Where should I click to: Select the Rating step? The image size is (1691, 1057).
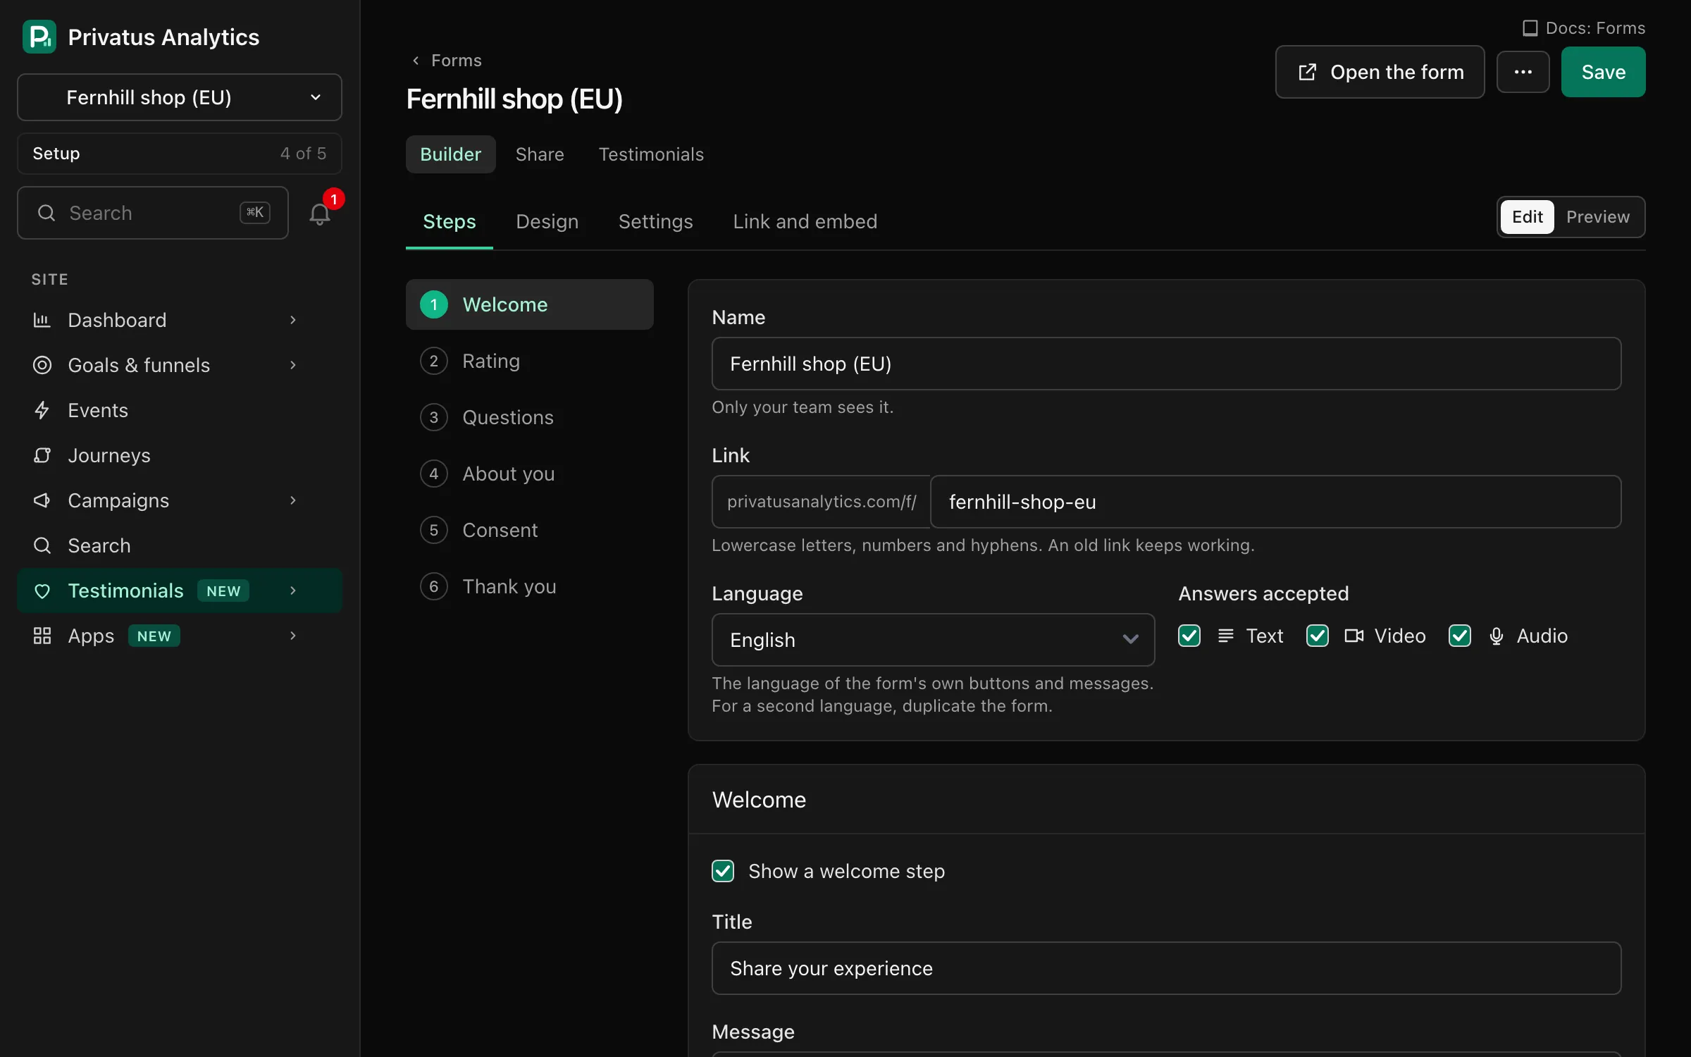tap(530, 361)
